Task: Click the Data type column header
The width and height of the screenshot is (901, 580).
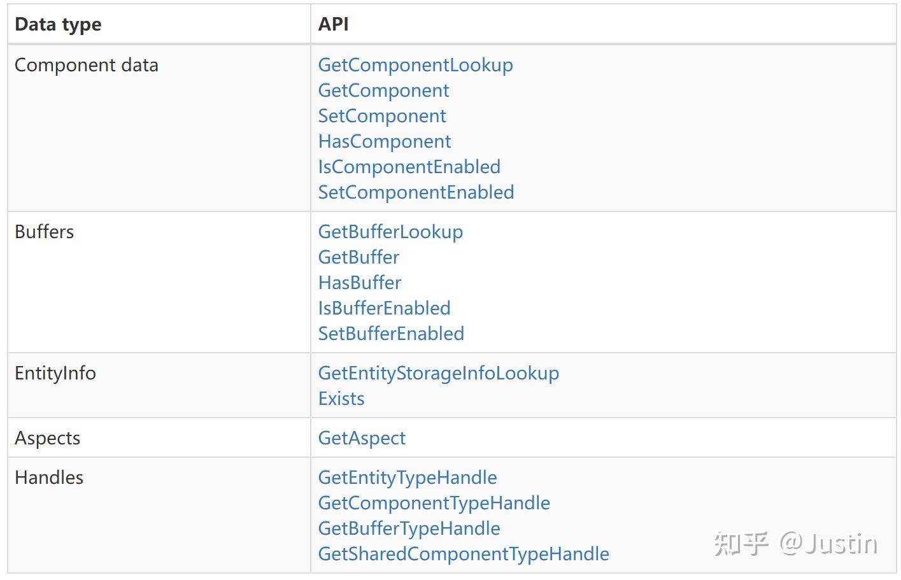Action: (58, 24)
